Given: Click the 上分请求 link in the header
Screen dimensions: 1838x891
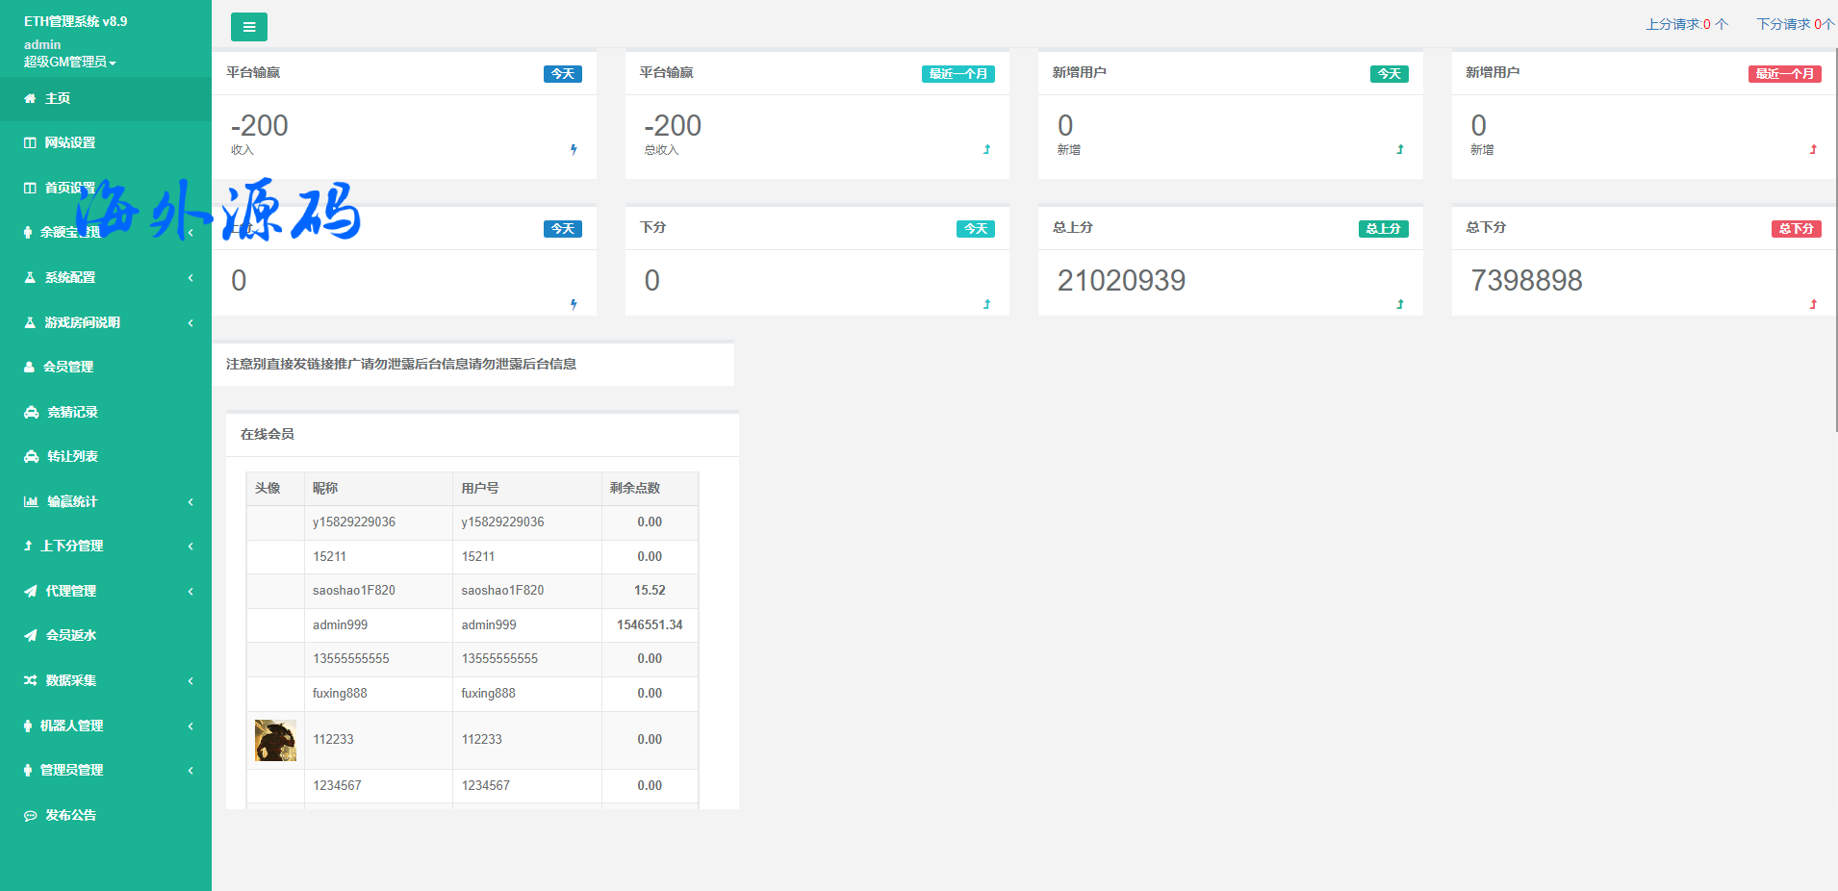Looking at the screenshot, I should click(1686, 24).
